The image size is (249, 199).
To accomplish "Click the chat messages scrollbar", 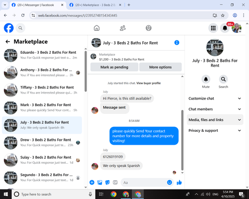I will click(x=182, y=140).
